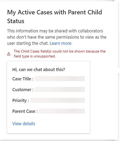Image resolution: width=121 pixels, height=141 pixels.
Task: Select the Parent Case placeholder value
Action: coord(62,111)
